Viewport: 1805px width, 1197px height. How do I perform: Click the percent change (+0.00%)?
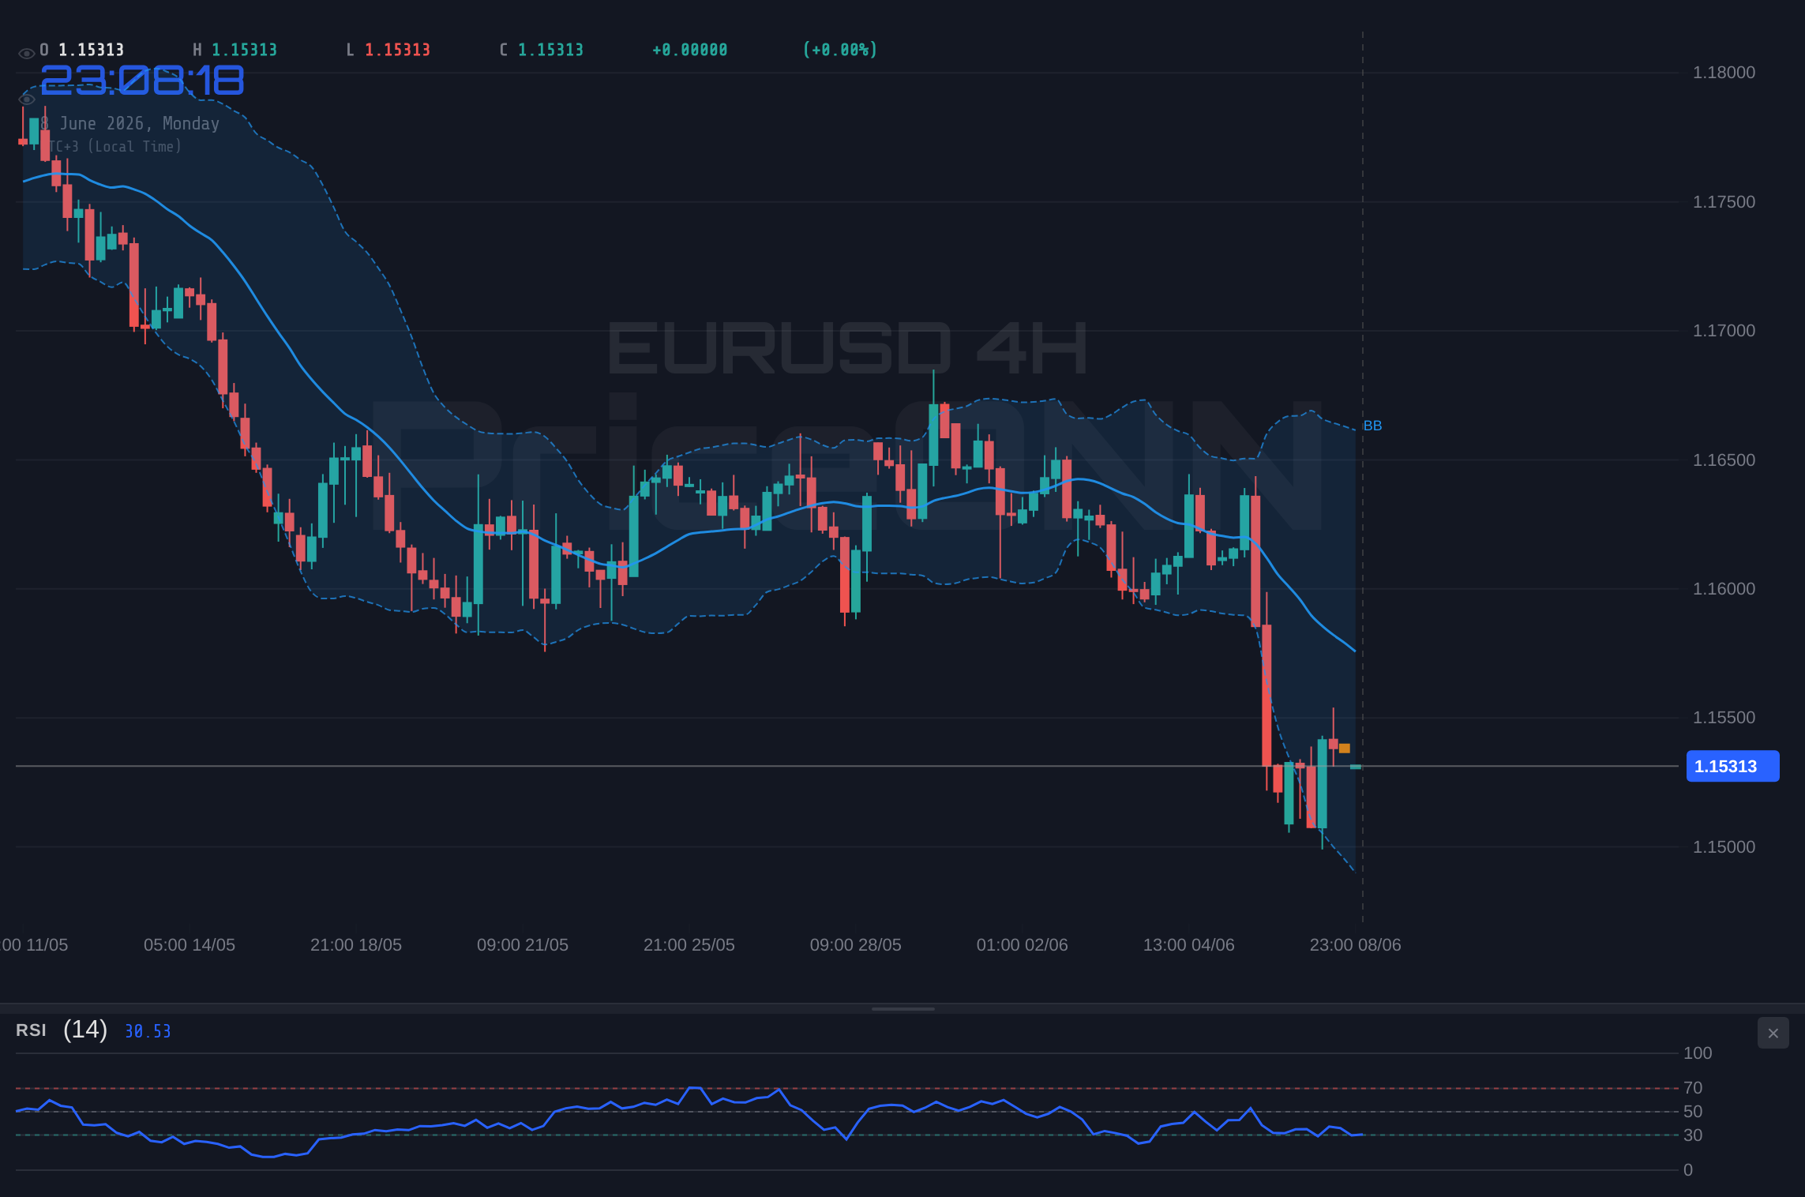[x=840, y=50]
